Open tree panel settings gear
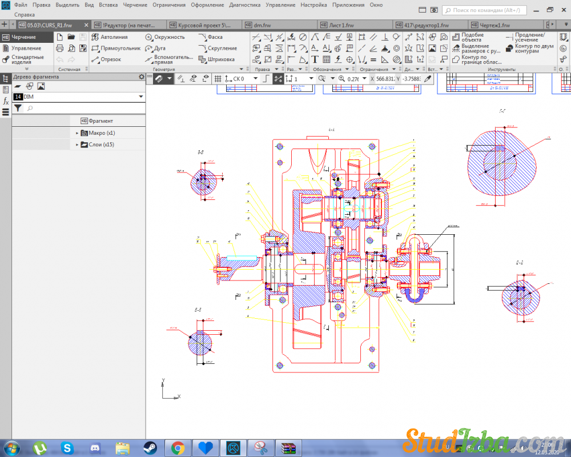 [142, 77]
